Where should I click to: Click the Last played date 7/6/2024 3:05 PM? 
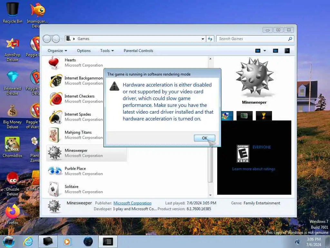tap(201, 203)
